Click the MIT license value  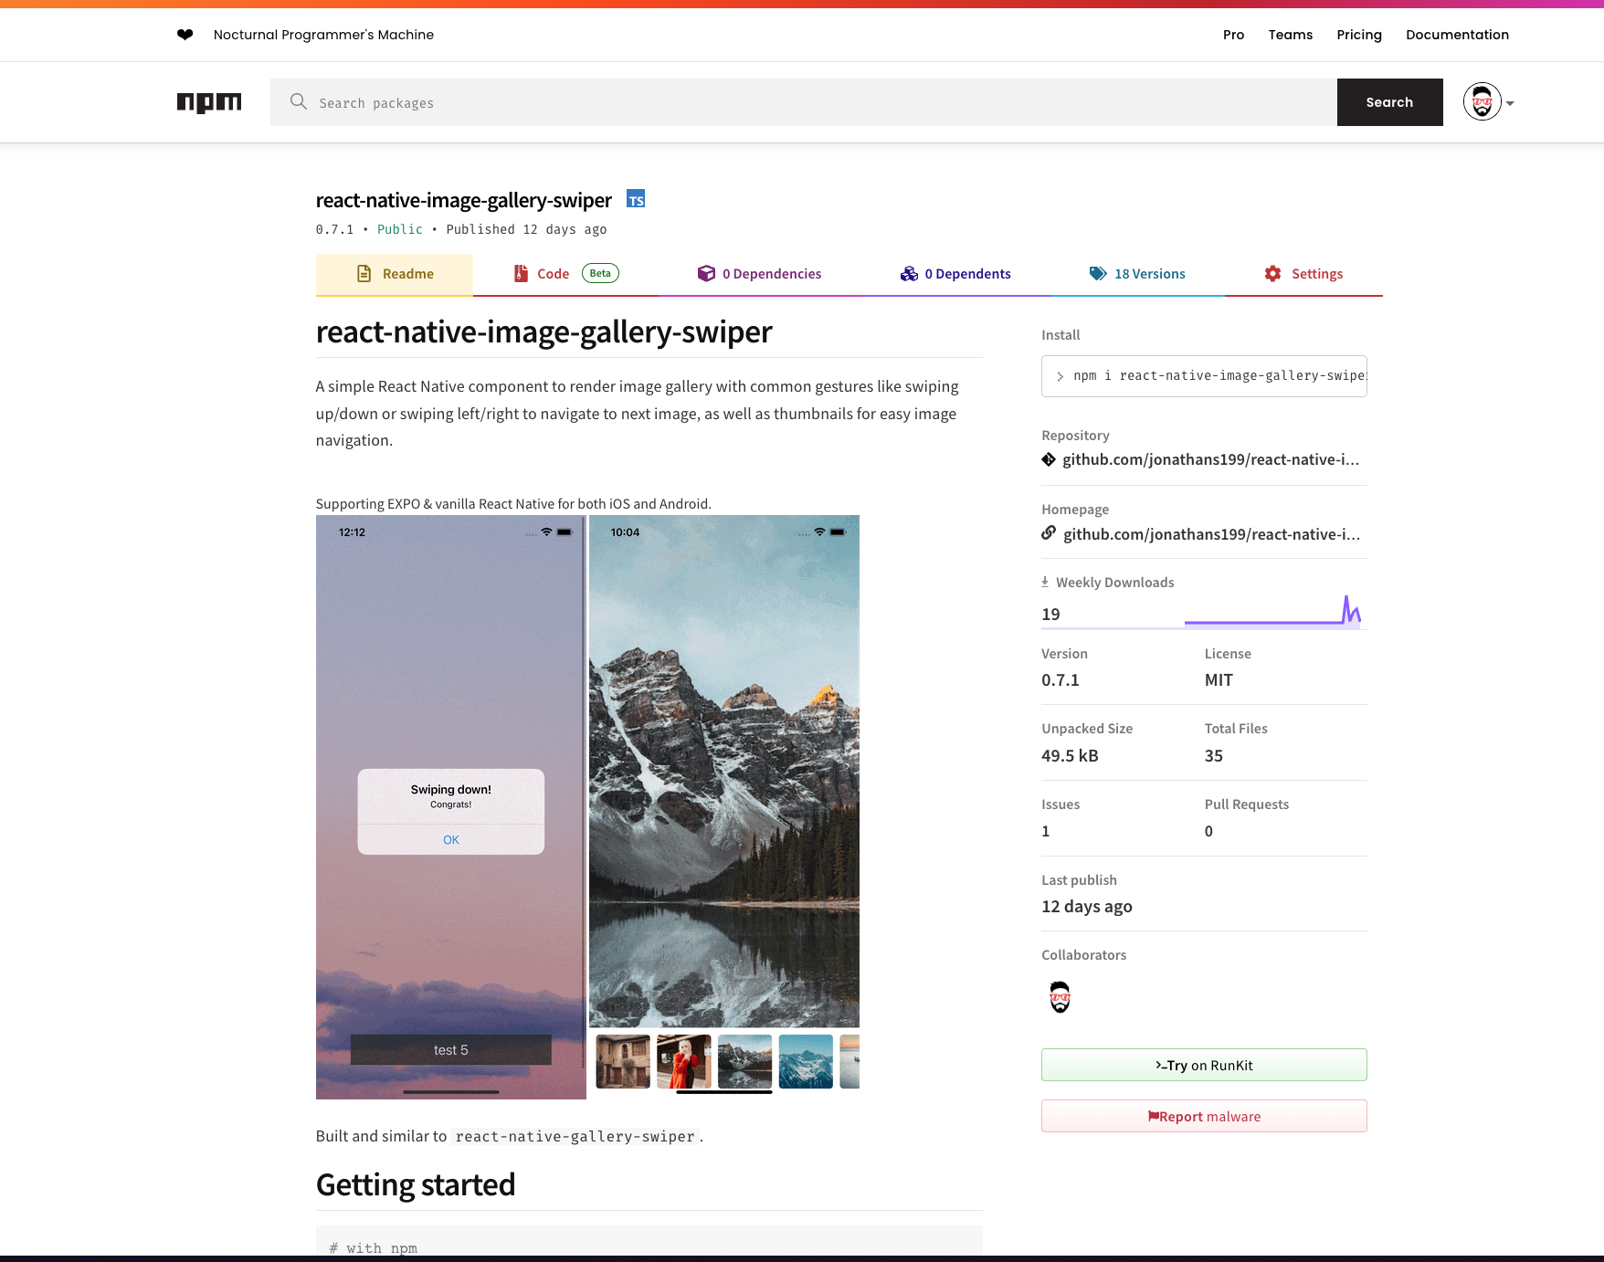point(1219,679)
